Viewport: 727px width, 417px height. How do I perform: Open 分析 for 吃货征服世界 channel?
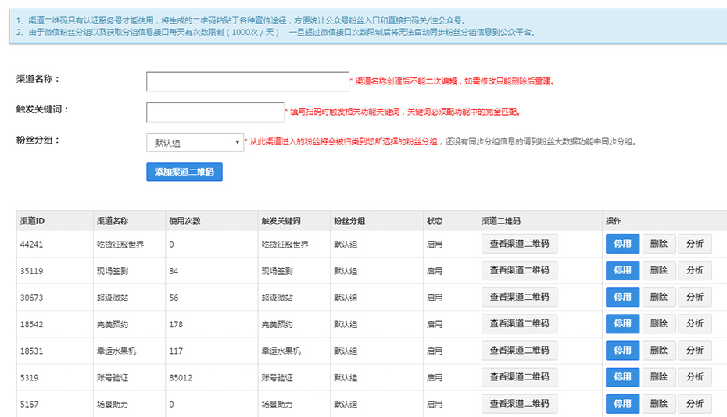[x=695, y=244]
